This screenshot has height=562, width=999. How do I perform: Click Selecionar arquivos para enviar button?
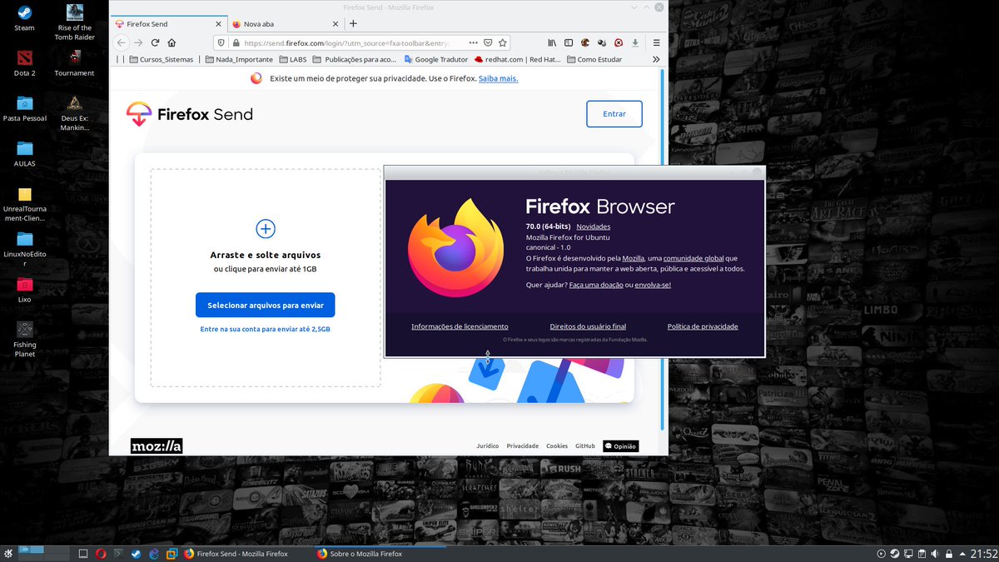tap(266, 305)
